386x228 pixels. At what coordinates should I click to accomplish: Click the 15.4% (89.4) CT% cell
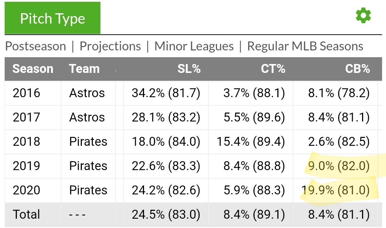pyautogui.click(x=251, y=142)
